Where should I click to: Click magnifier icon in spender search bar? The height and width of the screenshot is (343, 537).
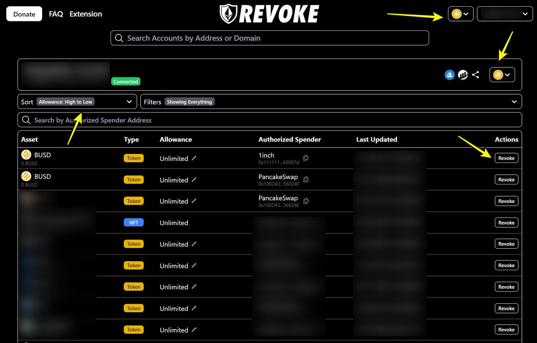click(x=26, y=120)
